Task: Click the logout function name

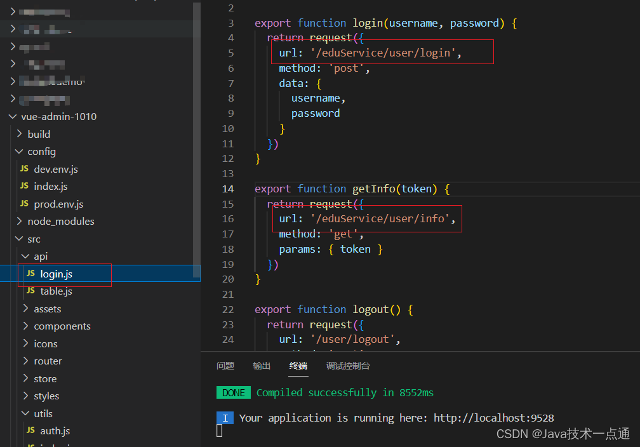Action: tap(371, 309)
